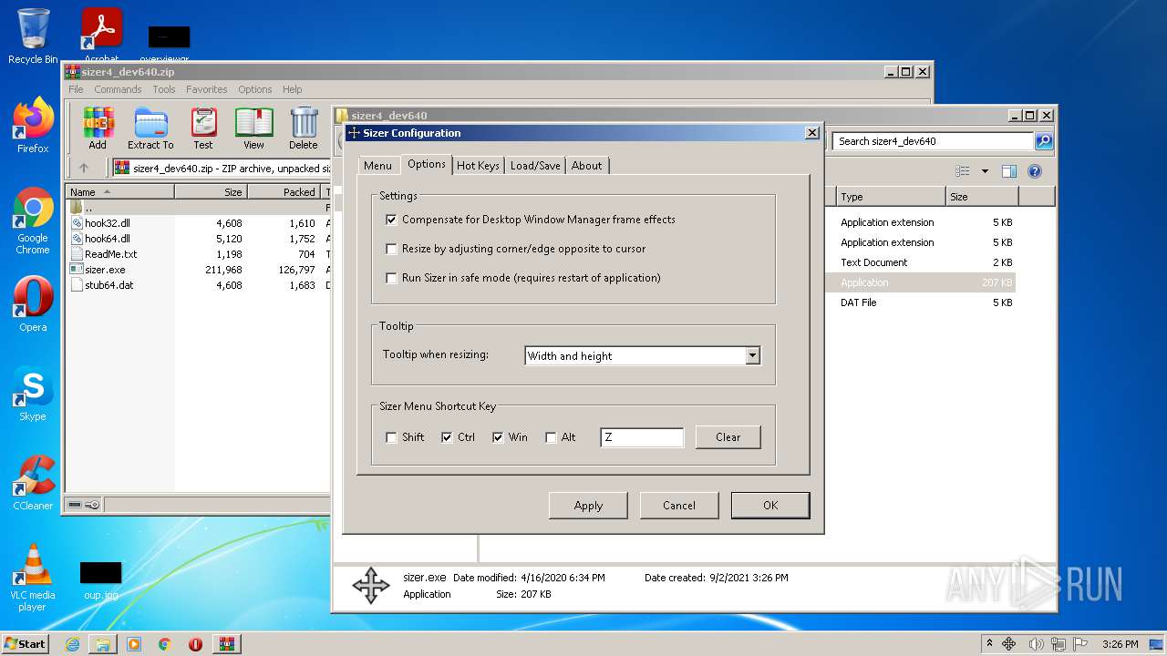Click the Add icon in WinRAR toolbar

pyautogui.click(x=98, y=128)
